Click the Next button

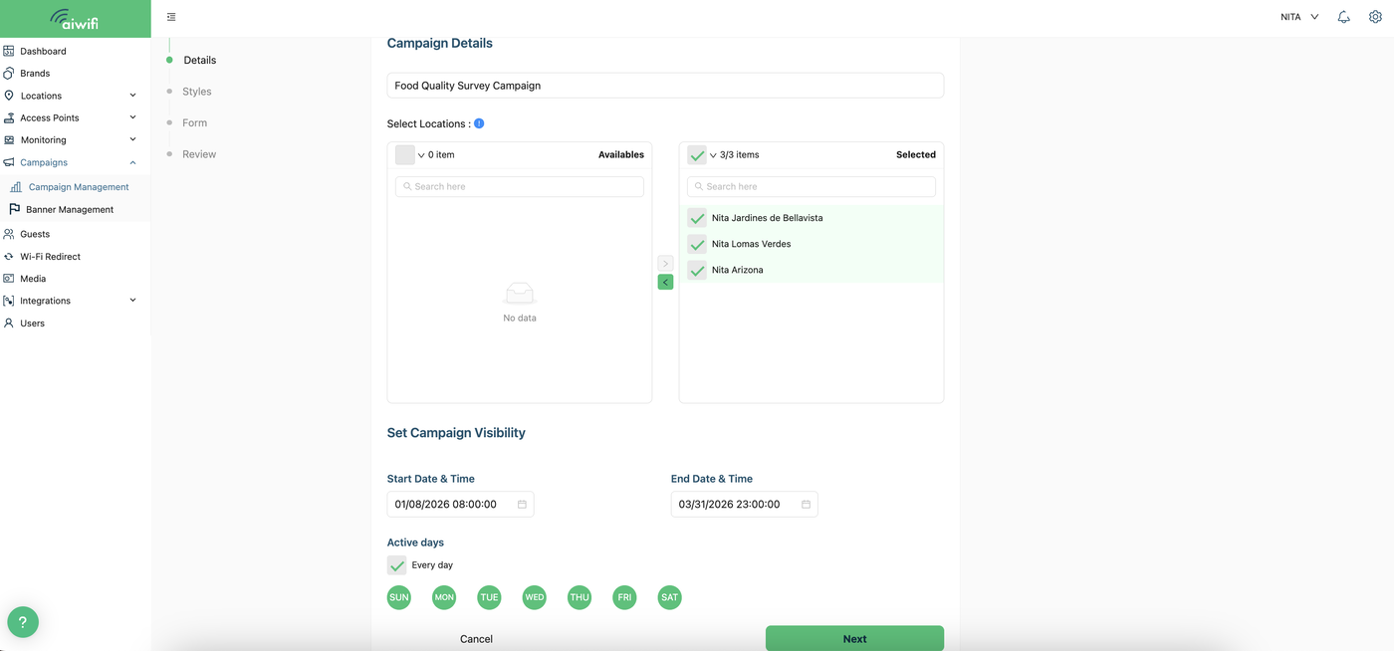854,638
